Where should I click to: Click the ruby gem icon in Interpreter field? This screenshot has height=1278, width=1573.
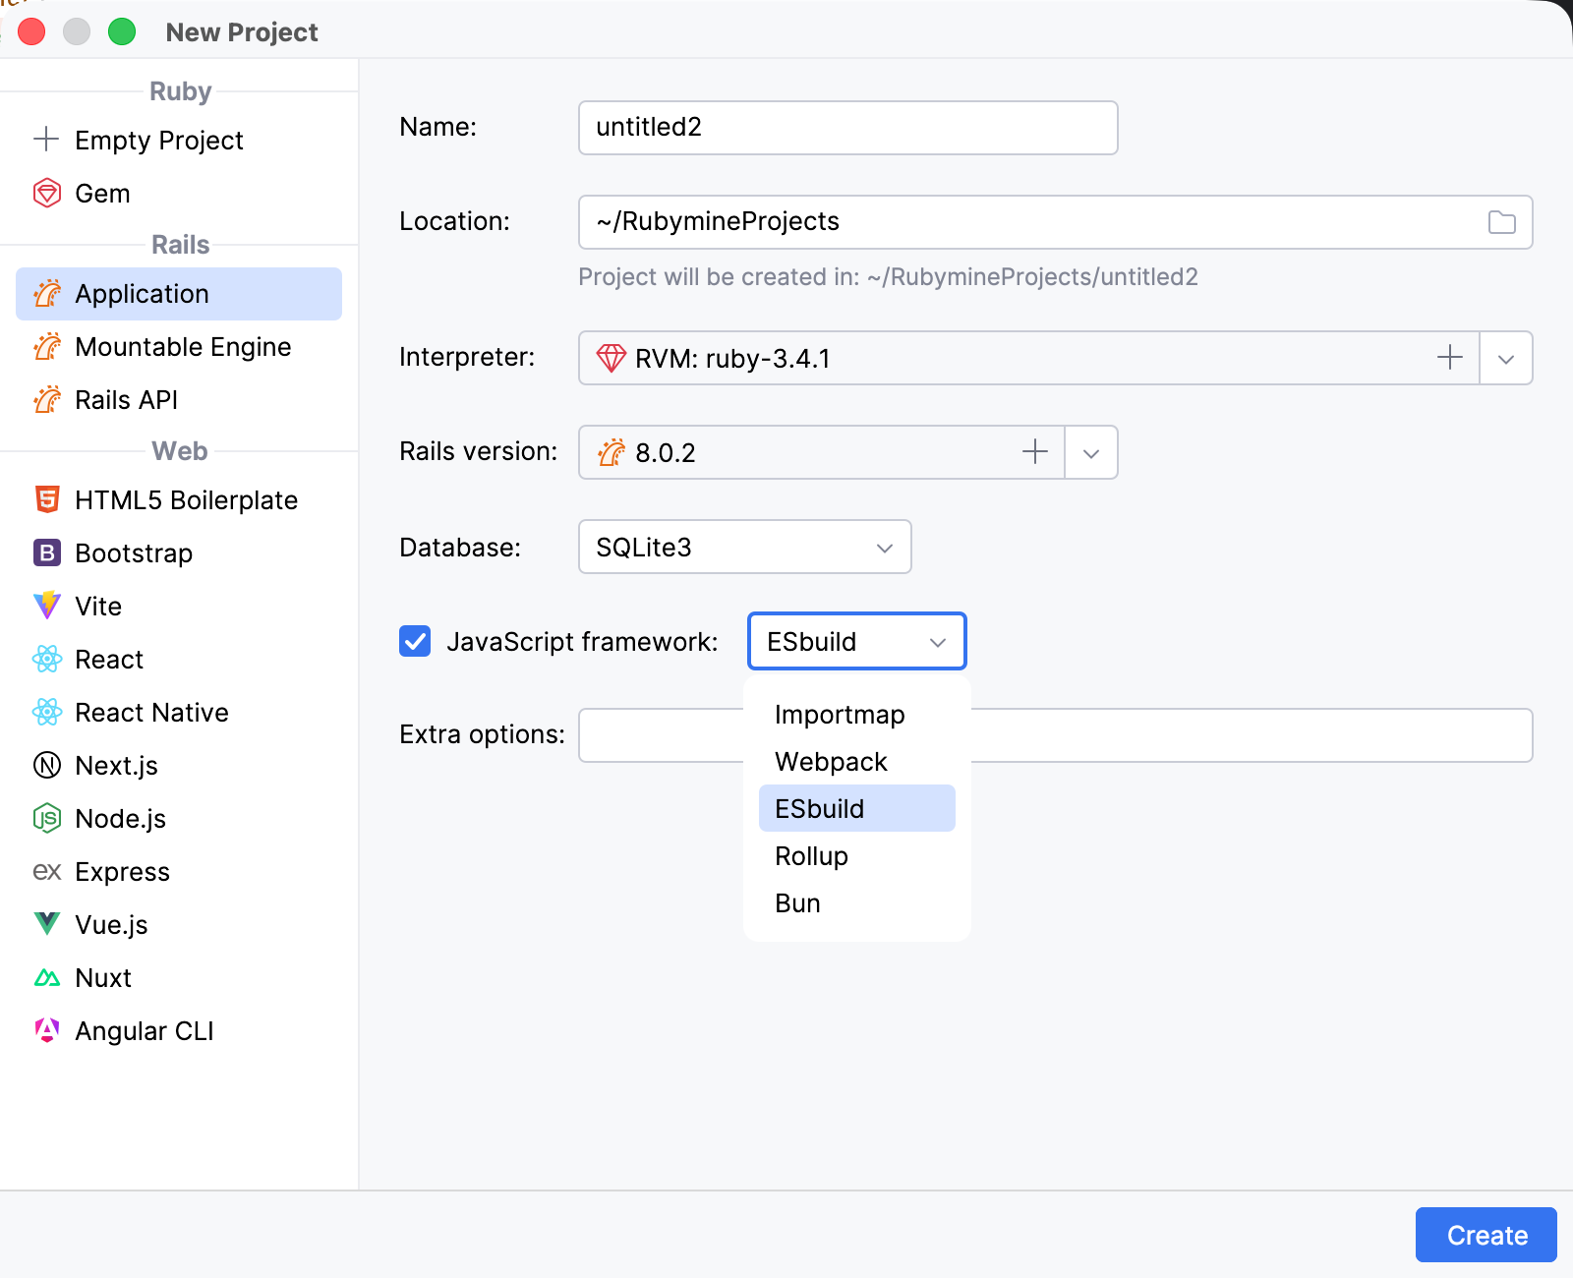click(x=612, y=358)
